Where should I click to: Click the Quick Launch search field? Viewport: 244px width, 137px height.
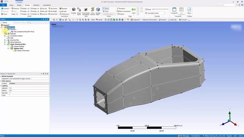tap(225, 5)
